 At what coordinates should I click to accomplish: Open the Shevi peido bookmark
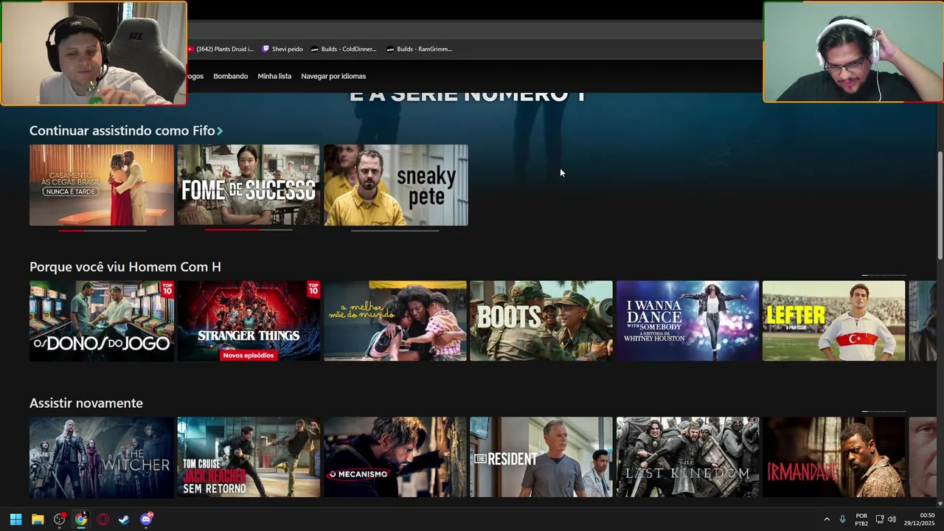coord(282,49)
